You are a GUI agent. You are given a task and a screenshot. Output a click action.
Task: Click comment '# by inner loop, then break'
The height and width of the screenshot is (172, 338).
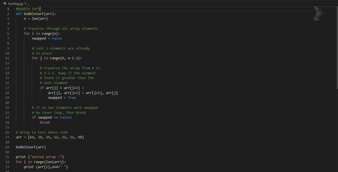tap(59, 112)
